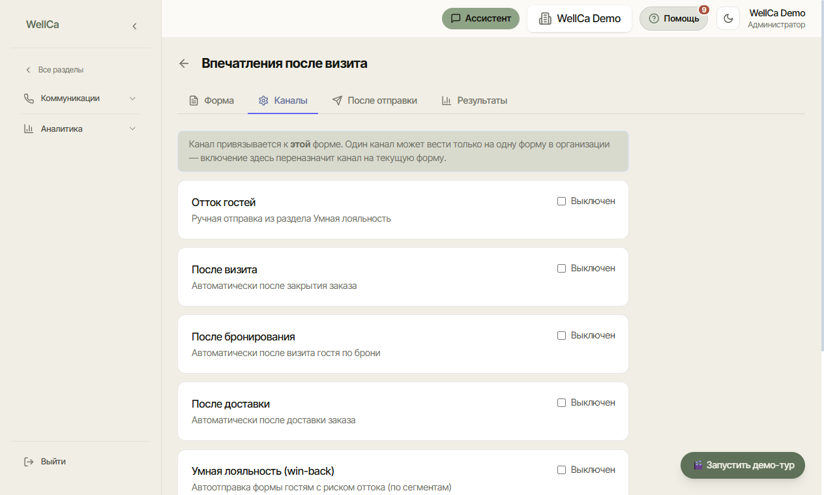Click text Ручная отправка из раздела Умная лояльность
The height and width of the screenshot is (495, 824).
291,218
